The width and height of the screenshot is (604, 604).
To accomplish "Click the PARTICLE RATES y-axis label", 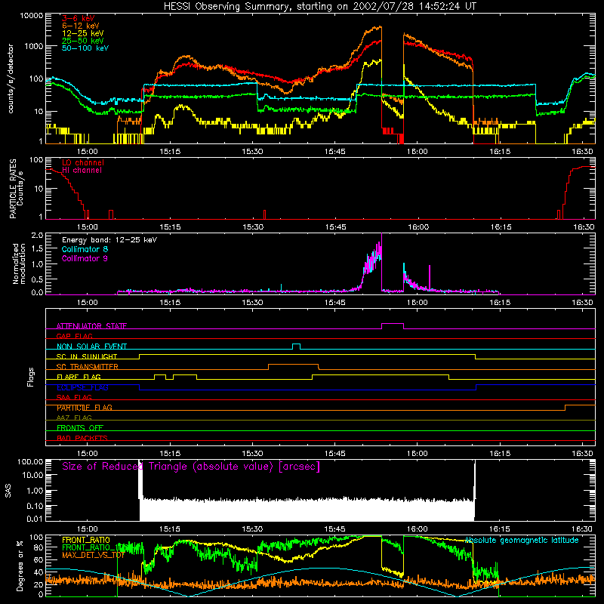I will coord(13,188).
